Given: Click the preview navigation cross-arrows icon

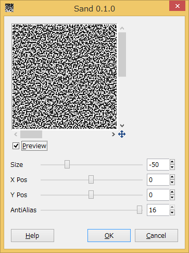Looking at the screenshot, I should coord(122,134).
